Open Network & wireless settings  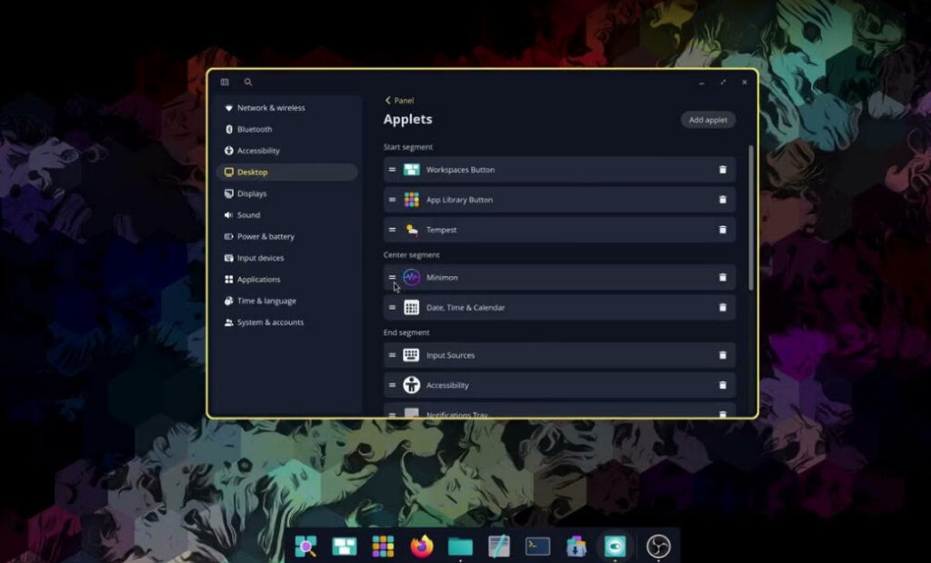point(271,108)
